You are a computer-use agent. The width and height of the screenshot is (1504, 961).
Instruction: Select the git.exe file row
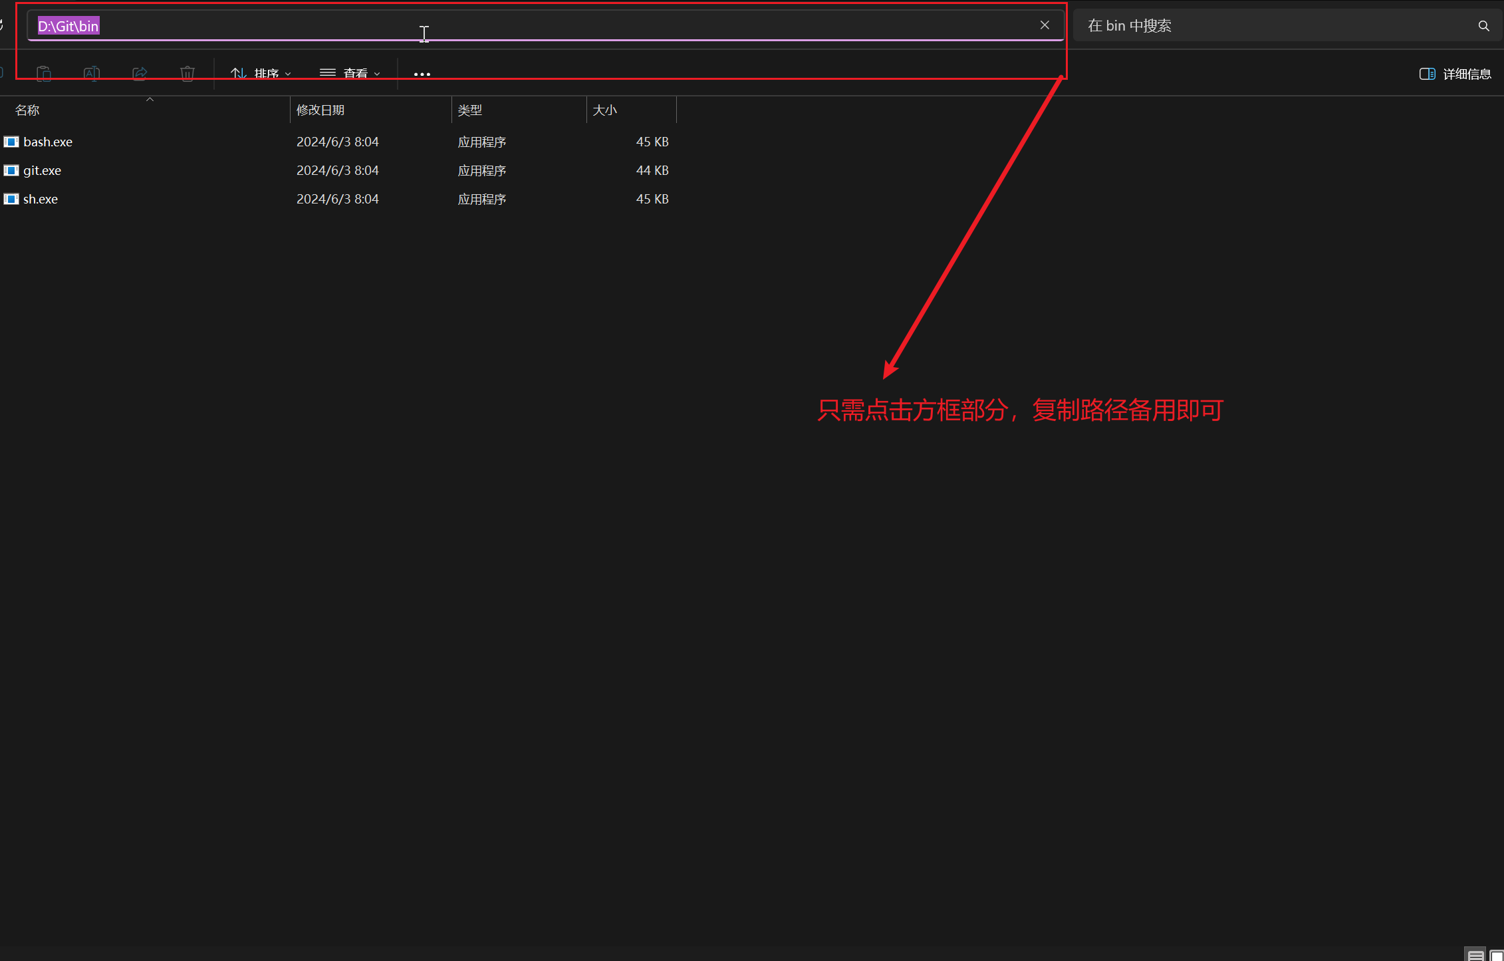43,170
